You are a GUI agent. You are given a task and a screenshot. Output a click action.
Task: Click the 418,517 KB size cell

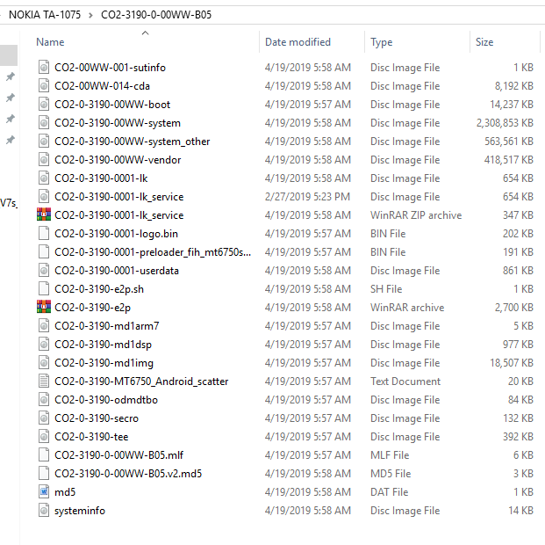point(509,160)
